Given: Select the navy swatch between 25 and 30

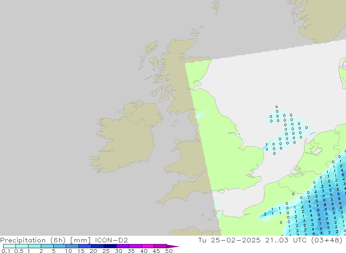Looking at the screenshot, I should [x=110, y=246].
